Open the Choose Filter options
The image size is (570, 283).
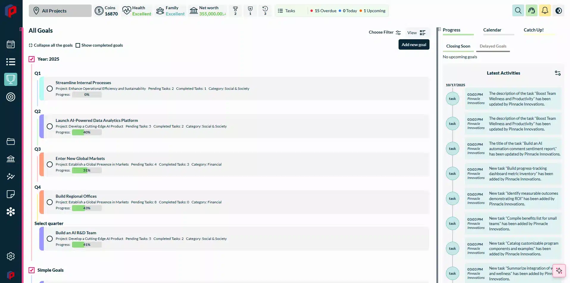pyautogui.click(x=385, y=32)
